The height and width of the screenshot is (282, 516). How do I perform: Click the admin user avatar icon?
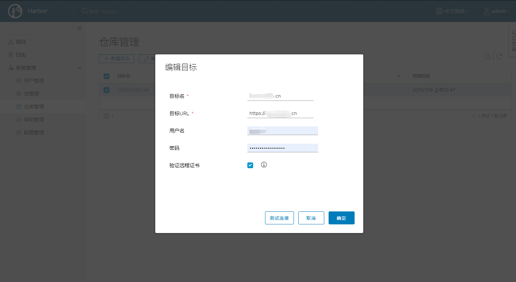point(487,11)
